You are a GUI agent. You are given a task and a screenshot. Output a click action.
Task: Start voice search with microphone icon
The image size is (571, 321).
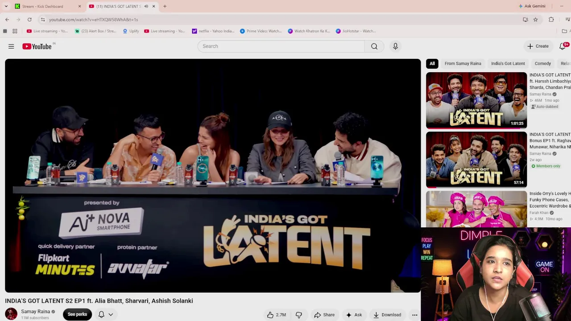[395, 46]
